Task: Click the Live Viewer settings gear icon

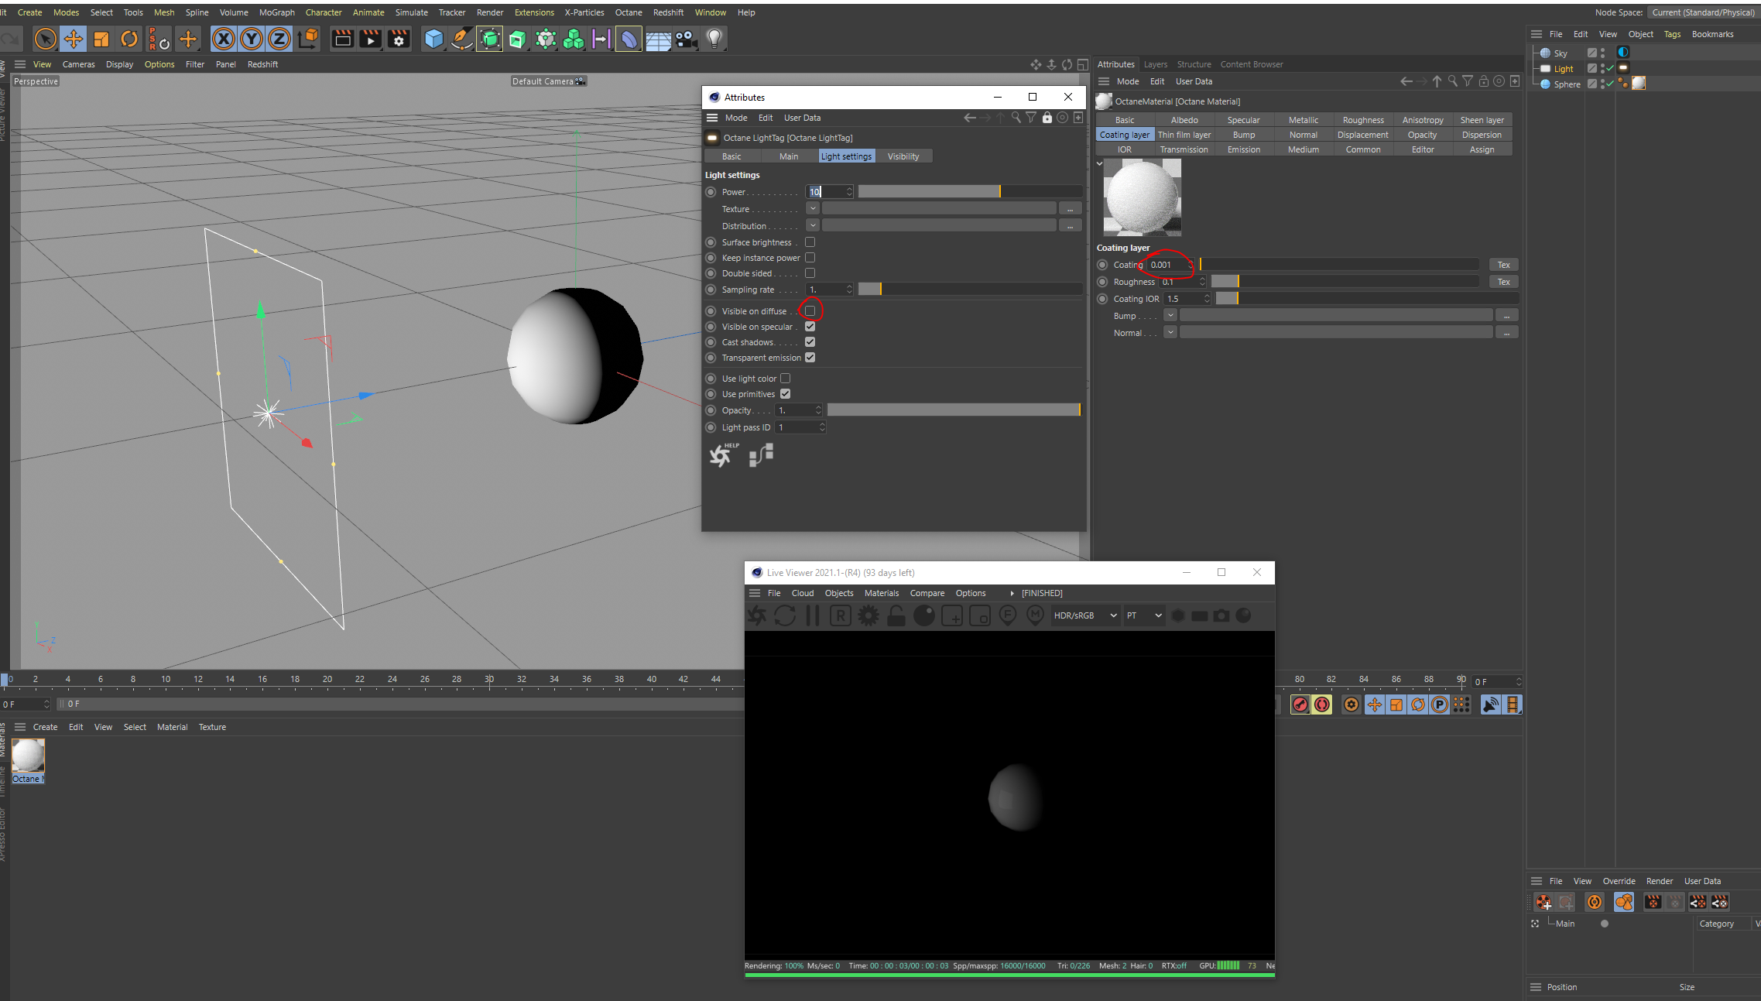Action: coord(869,615)
